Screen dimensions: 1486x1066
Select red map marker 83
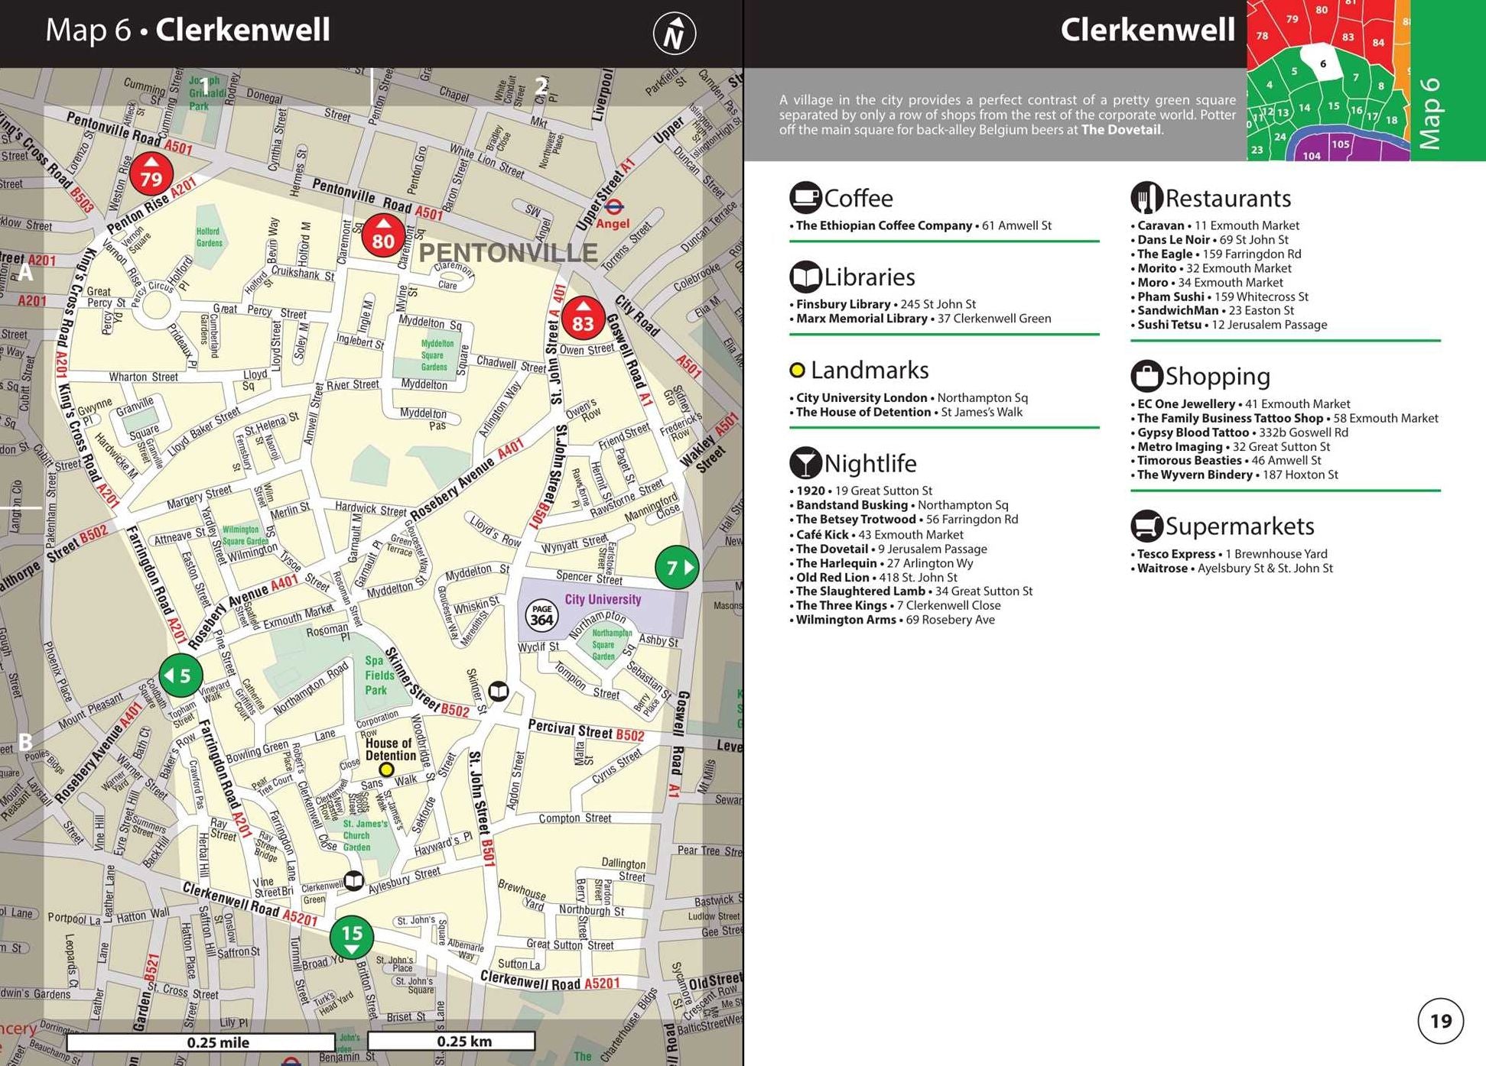(x=583, y=319)
